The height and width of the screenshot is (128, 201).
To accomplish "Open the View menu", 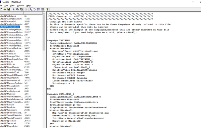I will 12,5.
